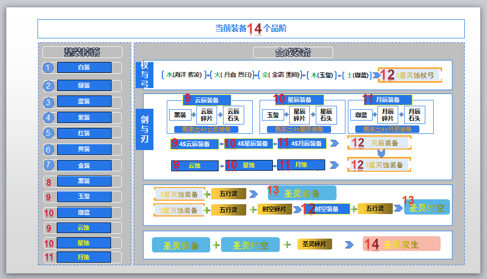Select the 整装掉落 header
Image resolution: width=487 pixels, height=279 pixels.
(x=82, y=52)
